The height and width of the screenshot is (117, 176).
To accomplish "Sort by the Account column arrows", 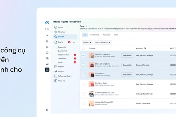I will (x=145, y=48).
